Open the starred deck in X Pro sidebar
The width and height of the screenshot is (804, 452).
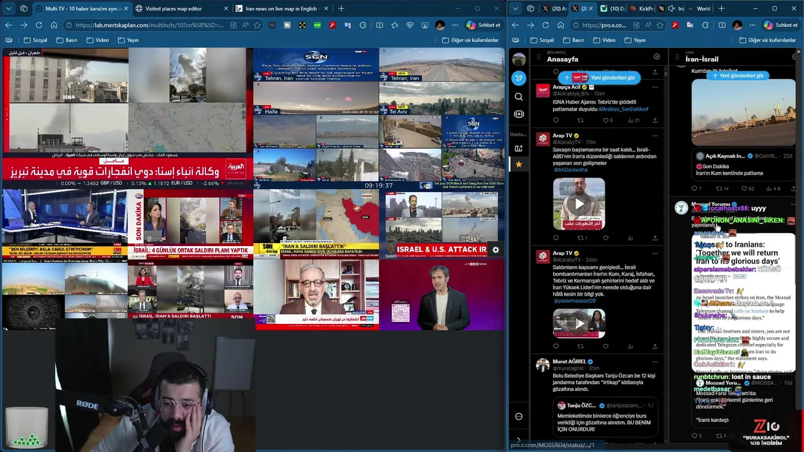coord(519,164)
